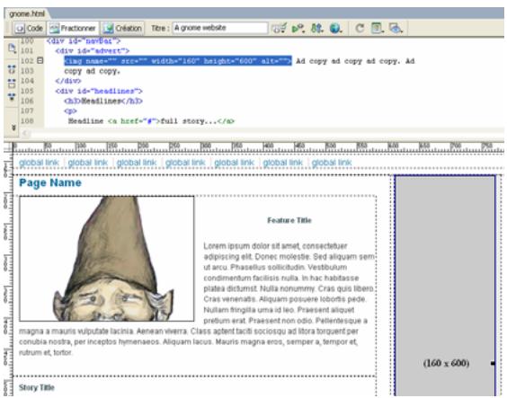Click the first global link
The image size is (507, 398).
point(39,163)
